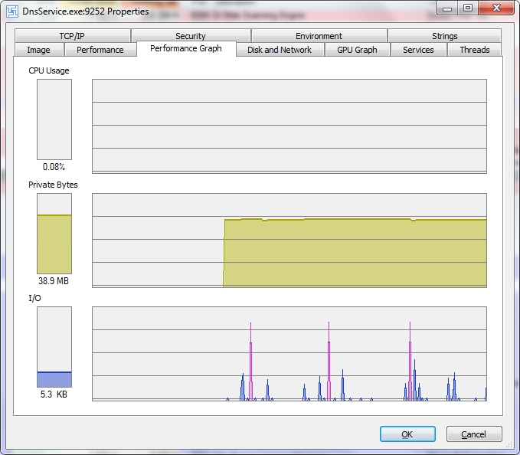Image resolution: width=520 pixels, height=455 pixels.
Task: Click the 0.08% CPU value
Action: 54,167
